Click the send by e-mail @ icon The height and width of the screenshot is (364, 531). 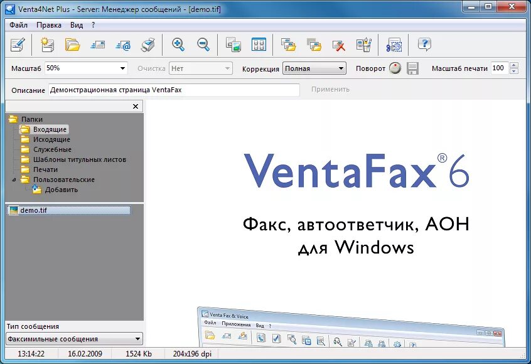tap(123, 45)
